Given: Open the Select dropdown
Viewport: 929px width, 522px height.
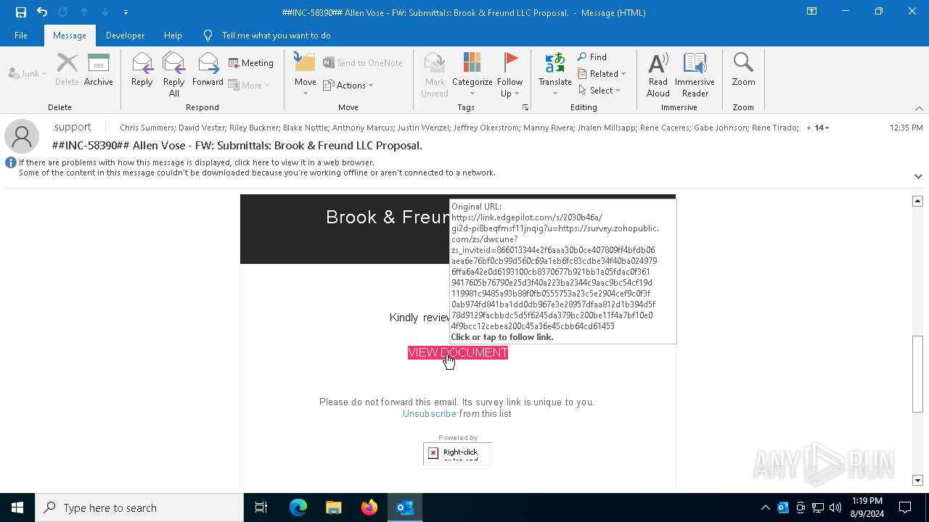Looking at the screenshot, I should pos(599,91).
